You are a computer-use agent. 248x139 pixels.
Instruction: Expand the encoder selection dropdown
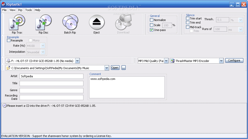(x=221, y=61)
